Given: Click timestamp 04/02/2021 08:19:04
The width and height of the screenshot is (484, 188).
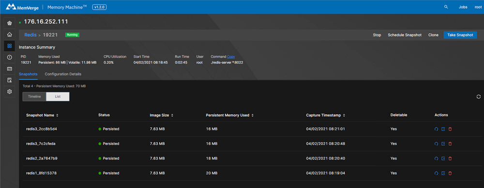Looking at the screenshot, I should pos(325,173).
